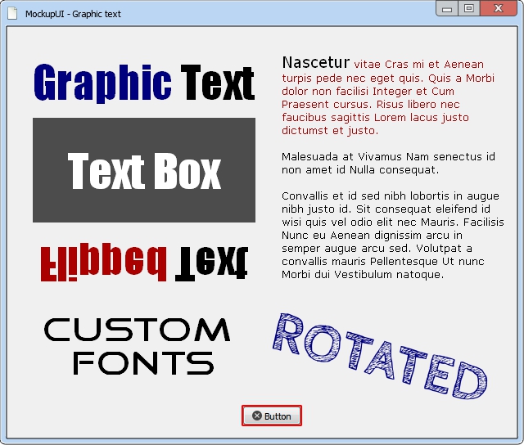Click the paragraph starting 'Malesuada at Vivamus'
Screen dimensions: 524x445
pyautogui.click(x=388, y=164)
